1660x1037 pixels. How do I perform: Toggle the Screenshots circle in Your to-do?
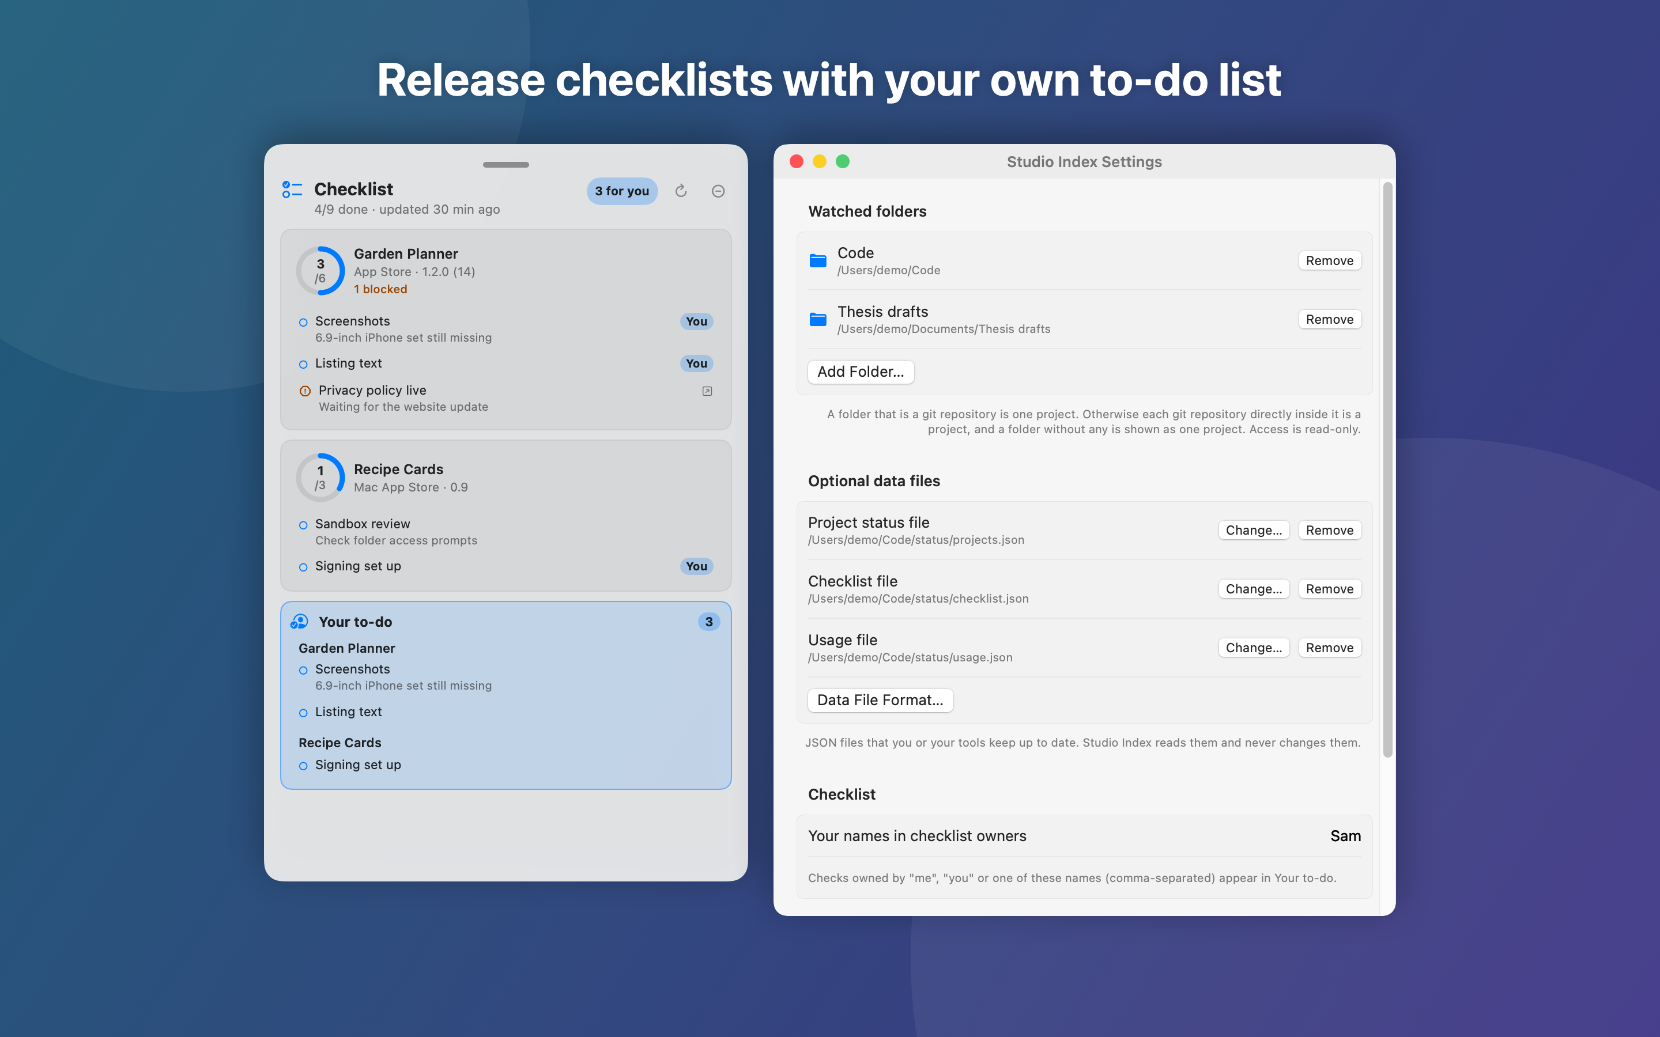[x=303, y=670]
